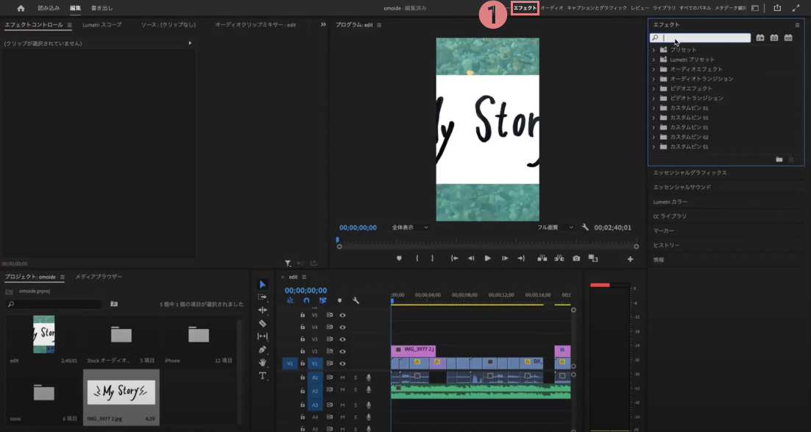Toggle Linked Selection in the timeline
Image resolution: width=811 pixels, height=432 pixels.
(323, 300)
